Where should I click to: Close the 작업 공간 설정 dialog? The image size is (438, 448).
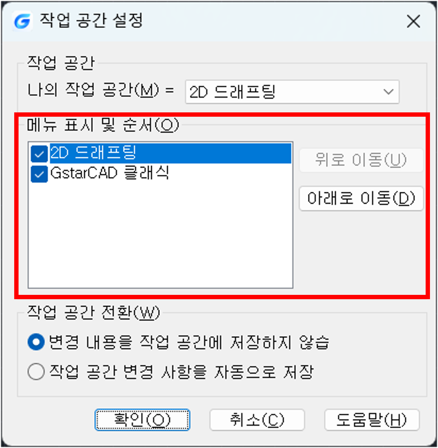coord(413,21)
